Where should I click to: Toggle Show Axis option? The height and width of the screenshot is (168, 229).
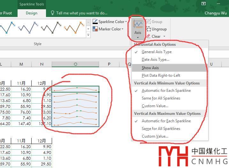[x=150, y=68]
